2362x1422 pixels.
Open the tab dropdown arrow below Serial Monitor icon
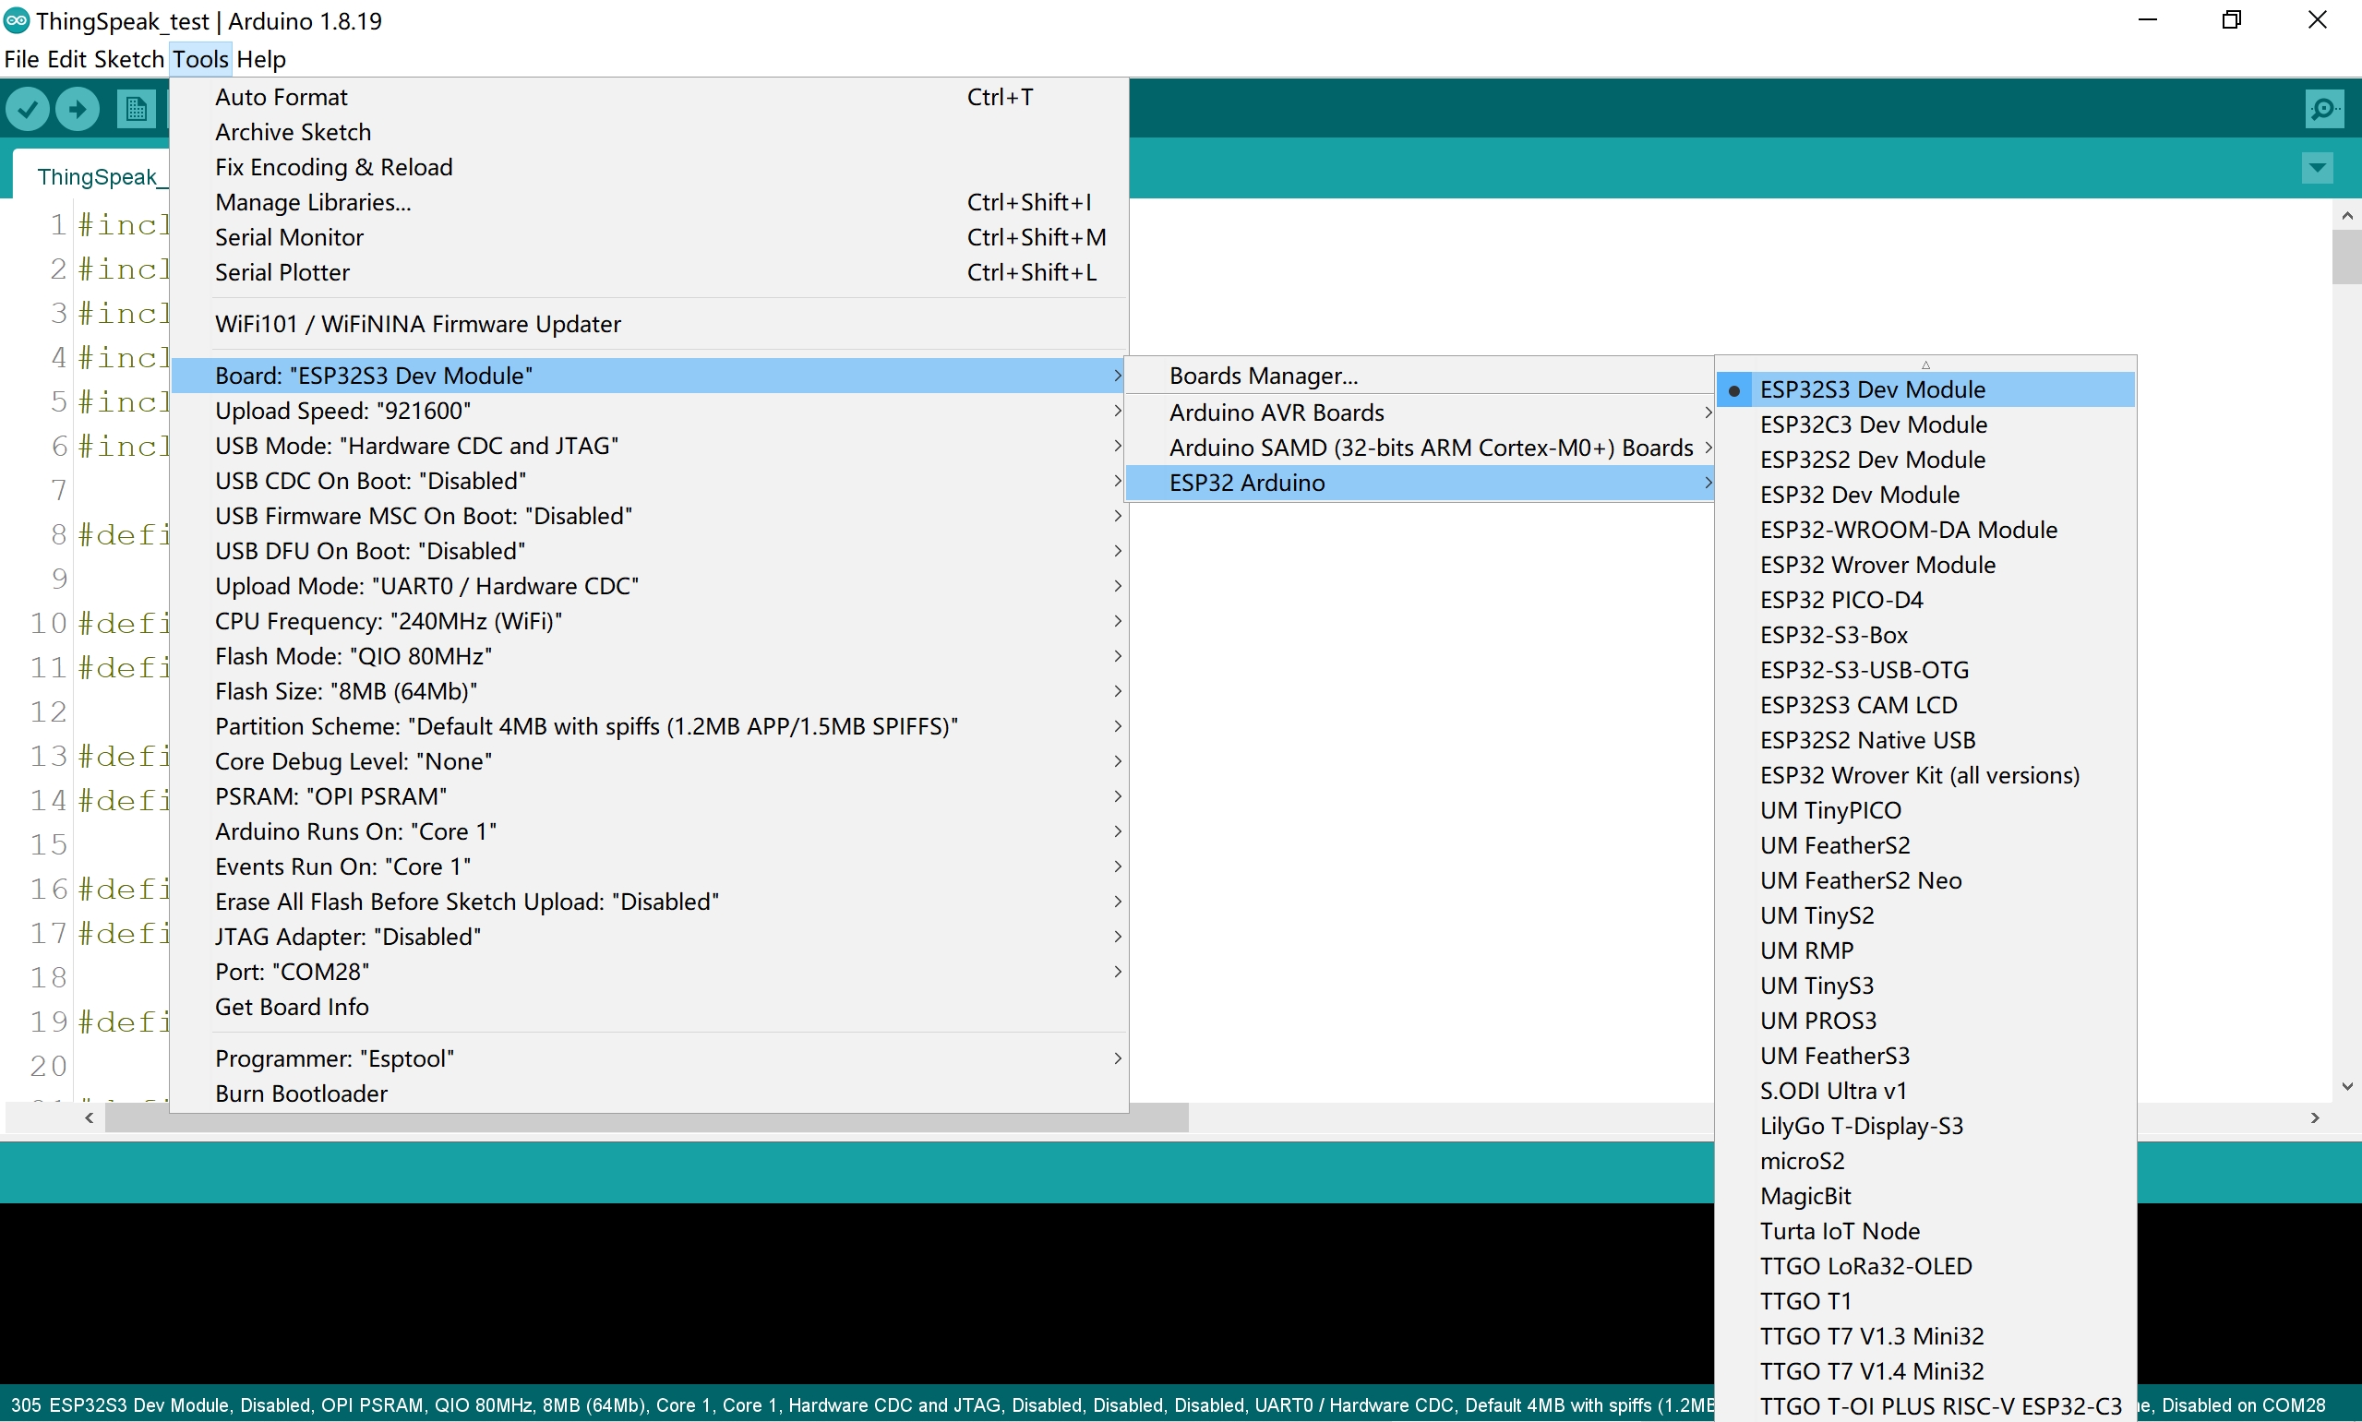(2317, 169)
